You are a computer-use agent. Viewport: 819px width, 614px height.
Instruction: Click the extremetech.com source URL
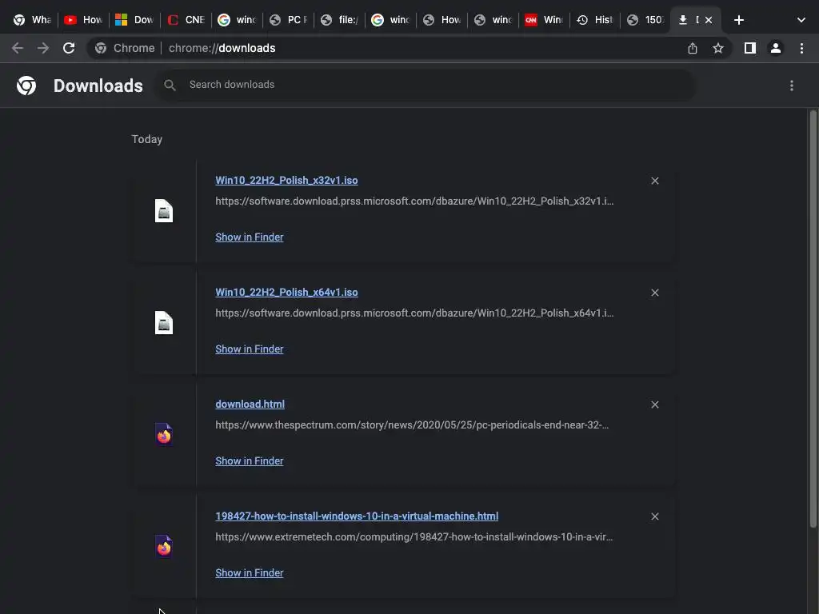click(413, 536)
